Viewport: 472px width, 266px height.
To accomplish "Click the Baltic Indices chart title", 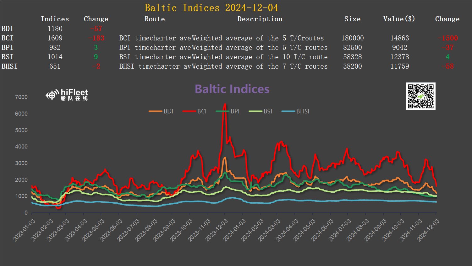I will point(232,89).
